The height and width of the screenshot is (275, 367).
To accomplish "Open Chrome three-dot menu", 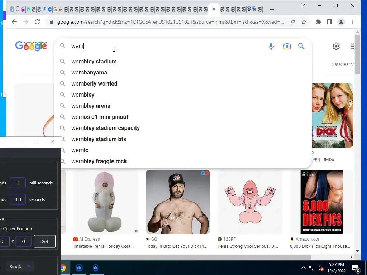I will [x=353, y=22].
